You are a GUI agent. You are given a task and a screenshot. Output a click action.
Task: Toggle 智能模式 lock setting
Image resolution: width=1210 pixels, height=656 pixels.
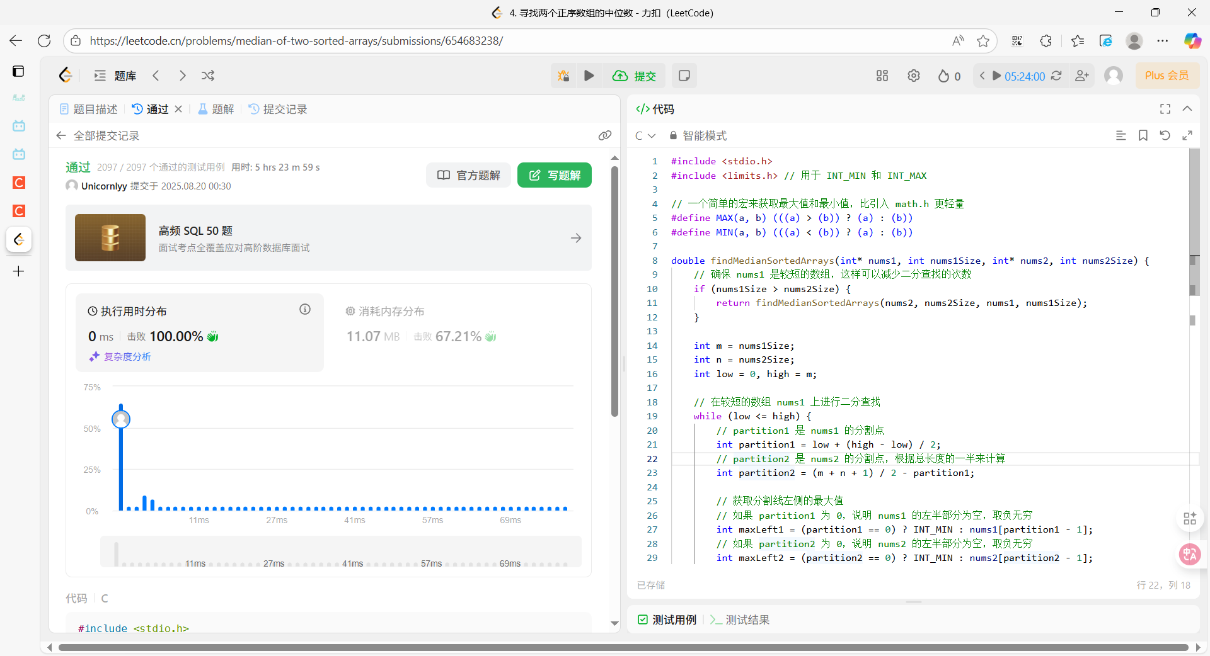(698, 135)
